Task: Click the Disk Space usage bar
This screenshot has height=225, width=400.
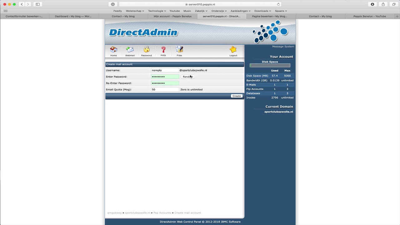Action: tap(270, 65)
